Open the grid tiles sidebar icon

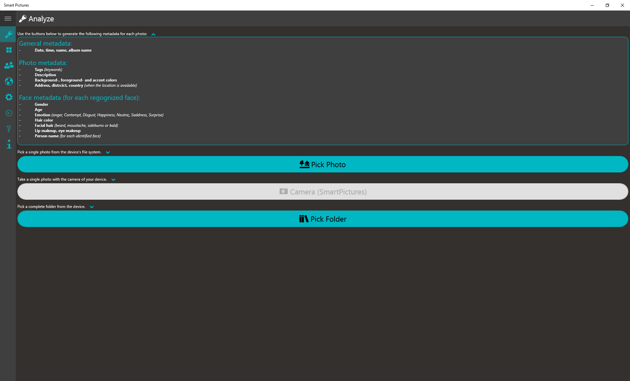tap(9, 50)
